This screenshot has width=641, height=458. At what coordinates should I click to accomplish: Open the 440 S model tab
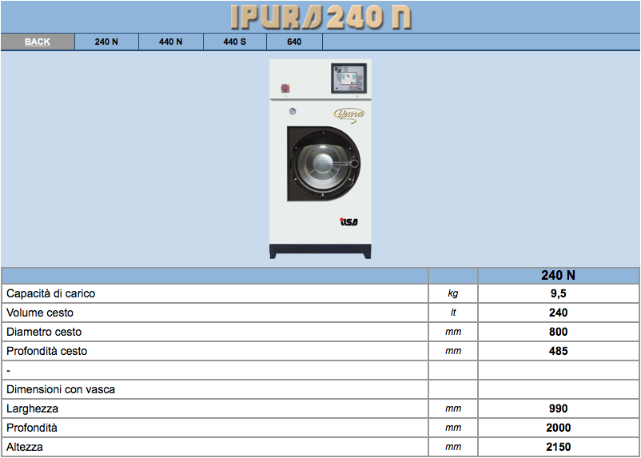pyautogui.click(x=235, y=42)
